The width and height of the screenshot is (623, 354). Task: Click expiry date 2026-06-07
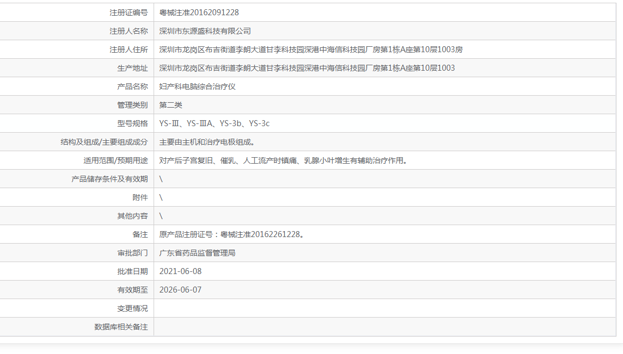[180, 290]
